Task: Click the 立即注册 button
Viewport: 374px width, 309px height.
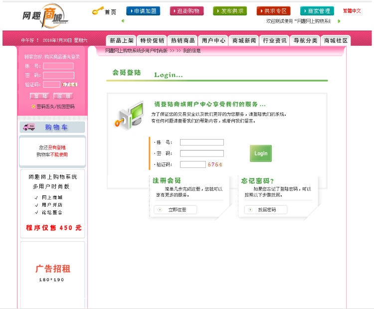Action: 176,210
